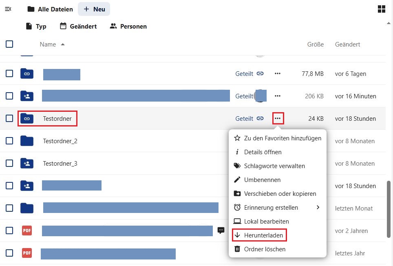Open the Geändert filter dropdown

coord(78,26)
